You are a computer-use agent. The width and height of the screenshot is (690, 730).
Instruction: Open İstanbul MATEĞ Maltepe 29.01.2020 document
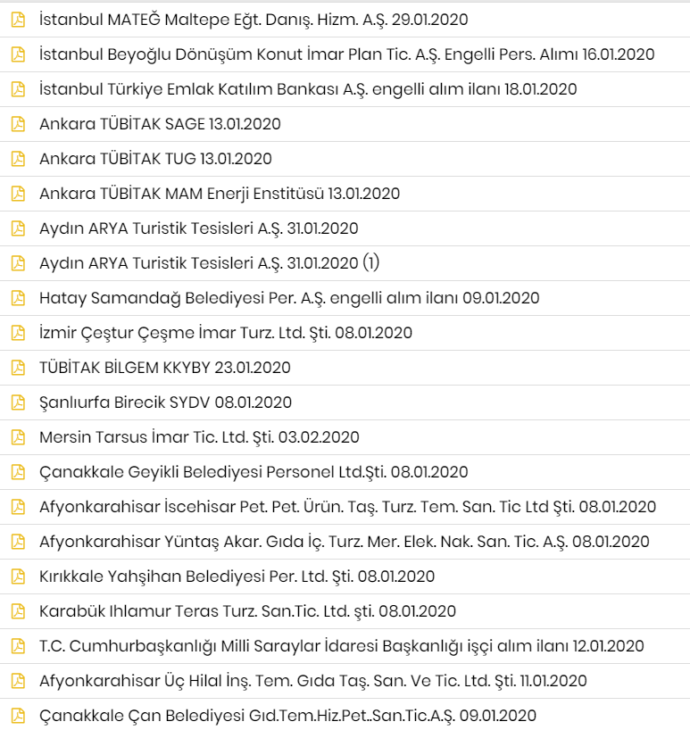click(254, 20)
